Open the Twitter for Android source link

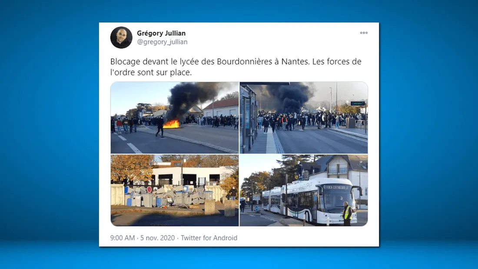pyautogui.click(x=209, y=238)
